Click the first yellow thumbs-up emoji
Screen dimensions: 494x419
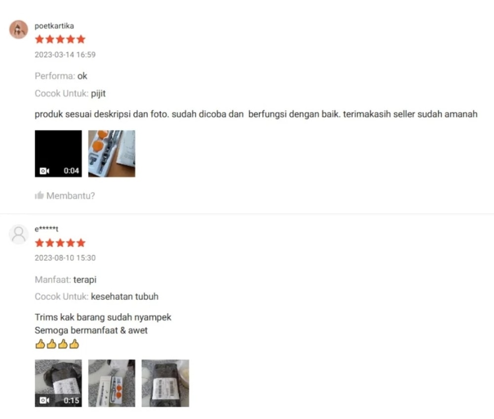40,344
